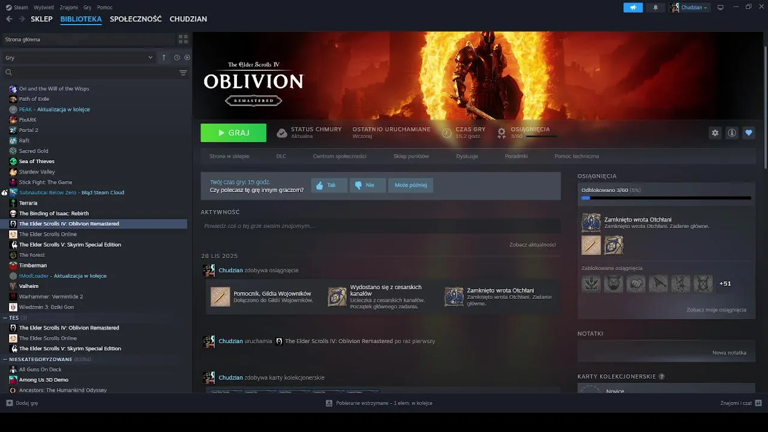The image size is (768, 432).
Task: Open Poradniki link
Action: (516, 156)
